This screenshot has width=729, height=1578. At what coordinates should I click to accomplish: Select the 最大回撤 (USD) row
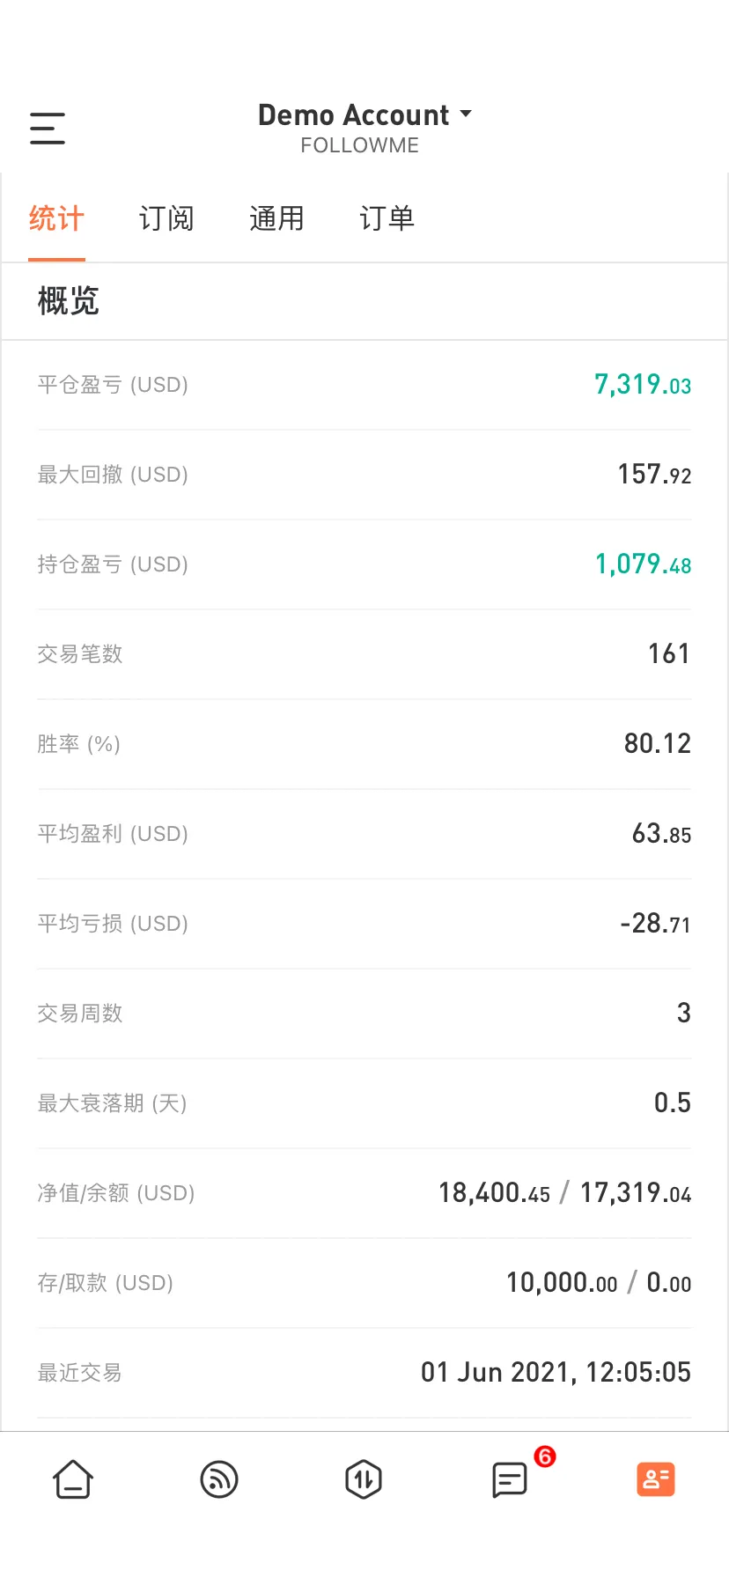click(364, 475)
